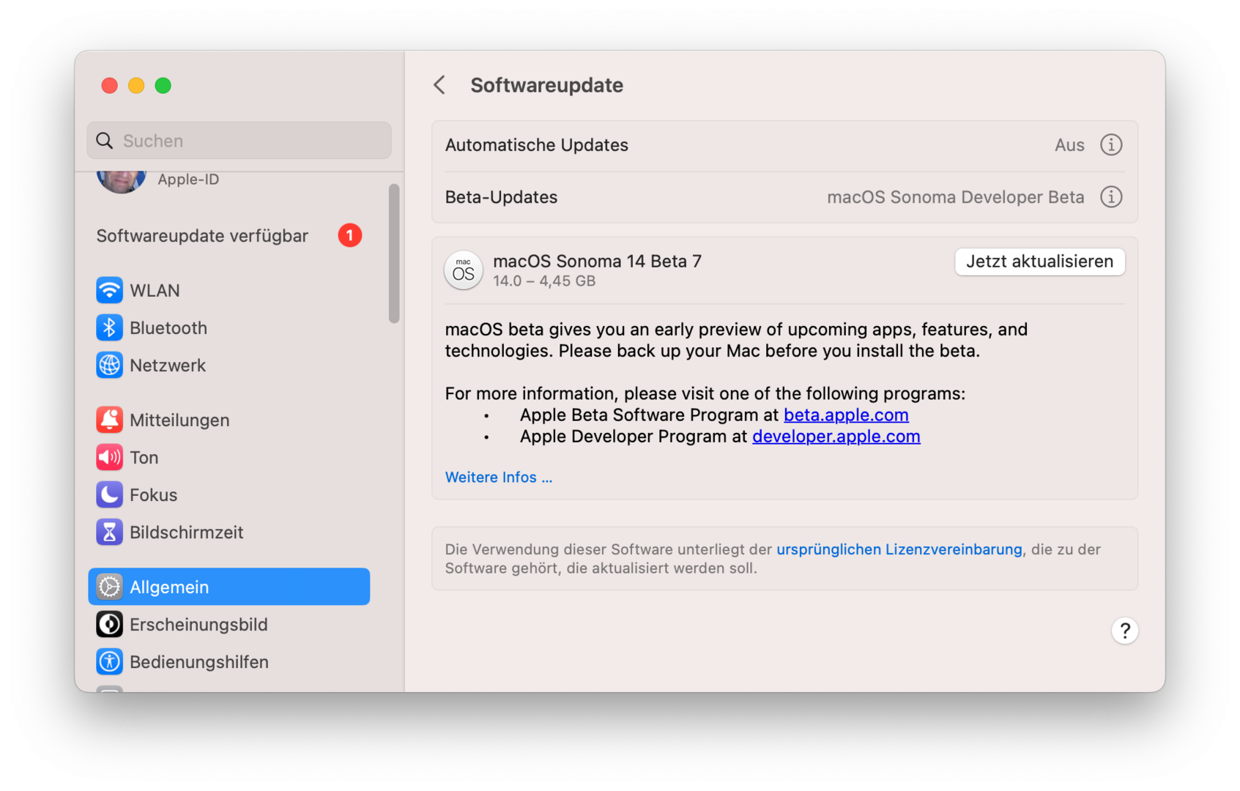
Task: Open Mitteilungen bell icon
Action: [x=109, y=420]
